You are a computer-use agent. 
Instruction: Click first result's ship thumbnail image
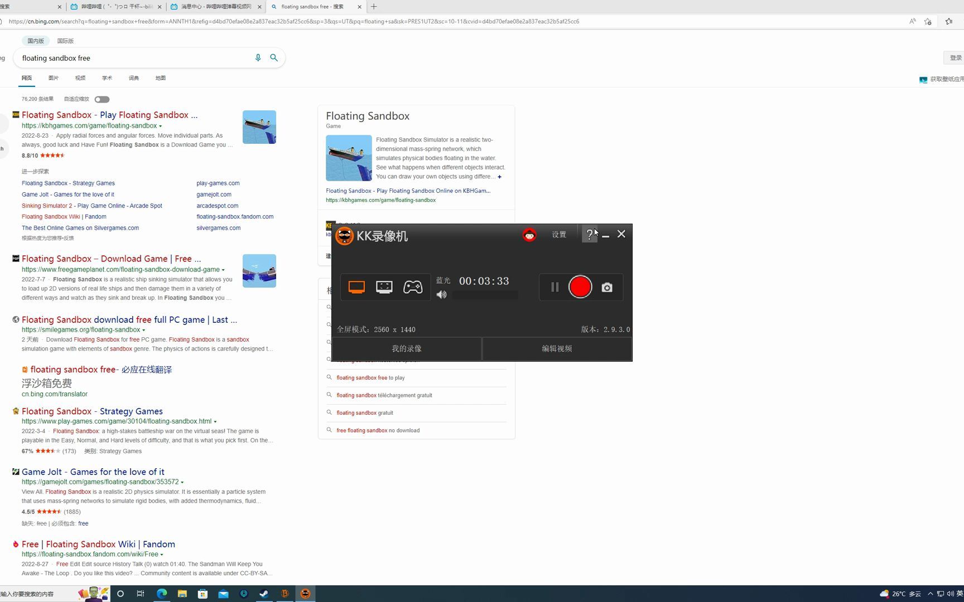tap(259, 127)
